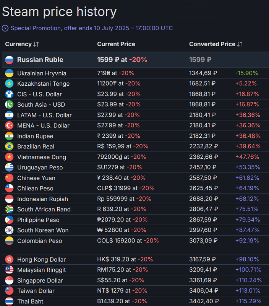Click the +47.76% difference value
This screenshot has width=269, height=306.
(x=247, y=157)
